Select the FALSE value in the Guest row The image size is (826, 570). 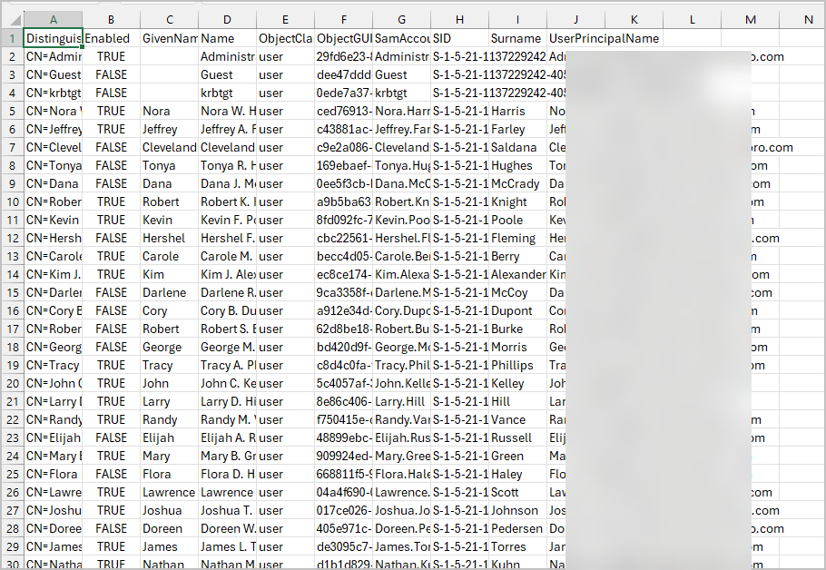110,74
